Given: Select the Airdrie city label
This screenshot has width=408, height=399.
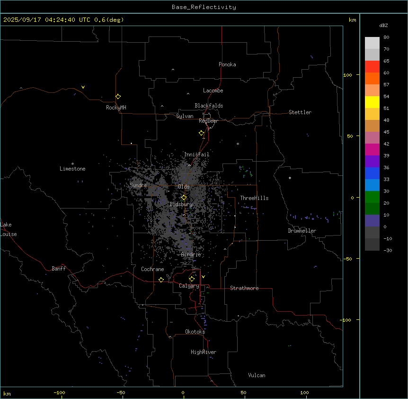Looking at the screenshot, I should click(191, 254).
